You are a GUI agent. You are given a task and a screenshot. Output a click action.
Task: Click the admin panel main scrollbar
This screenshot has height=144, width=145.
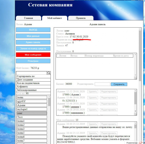[x=140, y=55]
